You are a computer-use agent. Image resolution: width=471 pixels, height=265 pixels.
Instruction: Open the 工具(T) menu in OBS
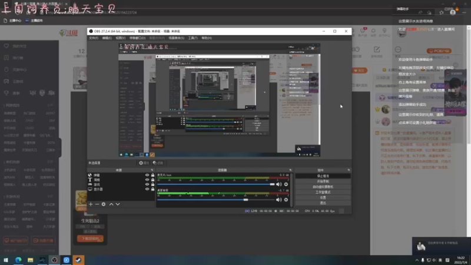coord(193,38)
